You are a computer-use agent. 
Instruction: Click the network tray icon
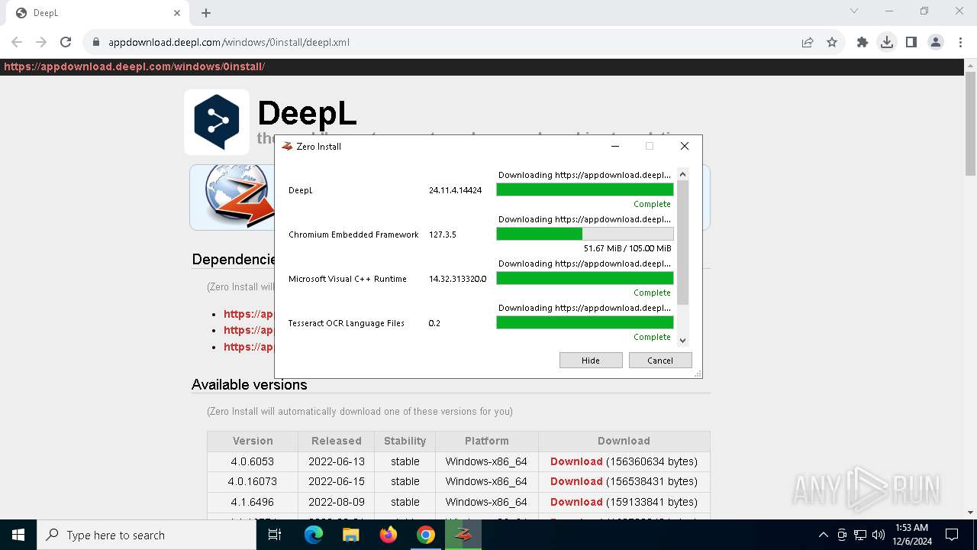point(860,535)
